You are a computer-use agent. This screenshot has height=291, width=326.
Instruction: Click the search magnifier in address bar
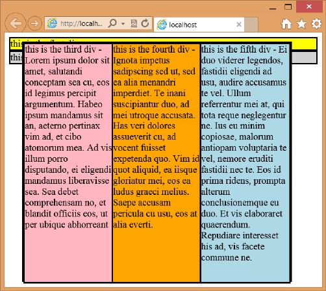(x=112, y=23)
